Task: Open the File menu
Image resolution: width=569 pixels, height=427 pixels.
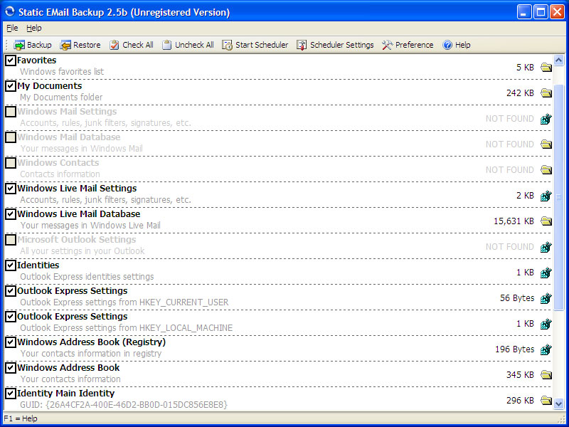Action: pos(12,28)
